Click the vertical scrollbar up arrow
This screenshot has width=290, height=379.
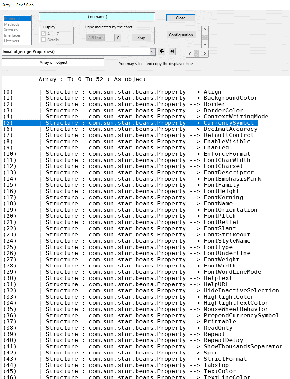point(205,29)
